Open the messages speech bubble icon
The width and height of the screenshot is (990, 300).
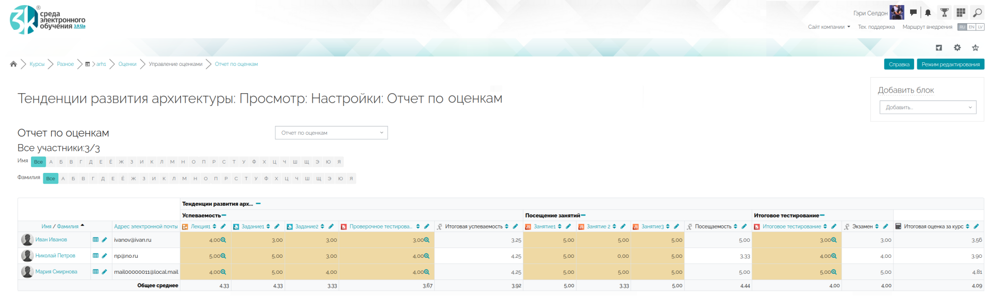point(913,13)
